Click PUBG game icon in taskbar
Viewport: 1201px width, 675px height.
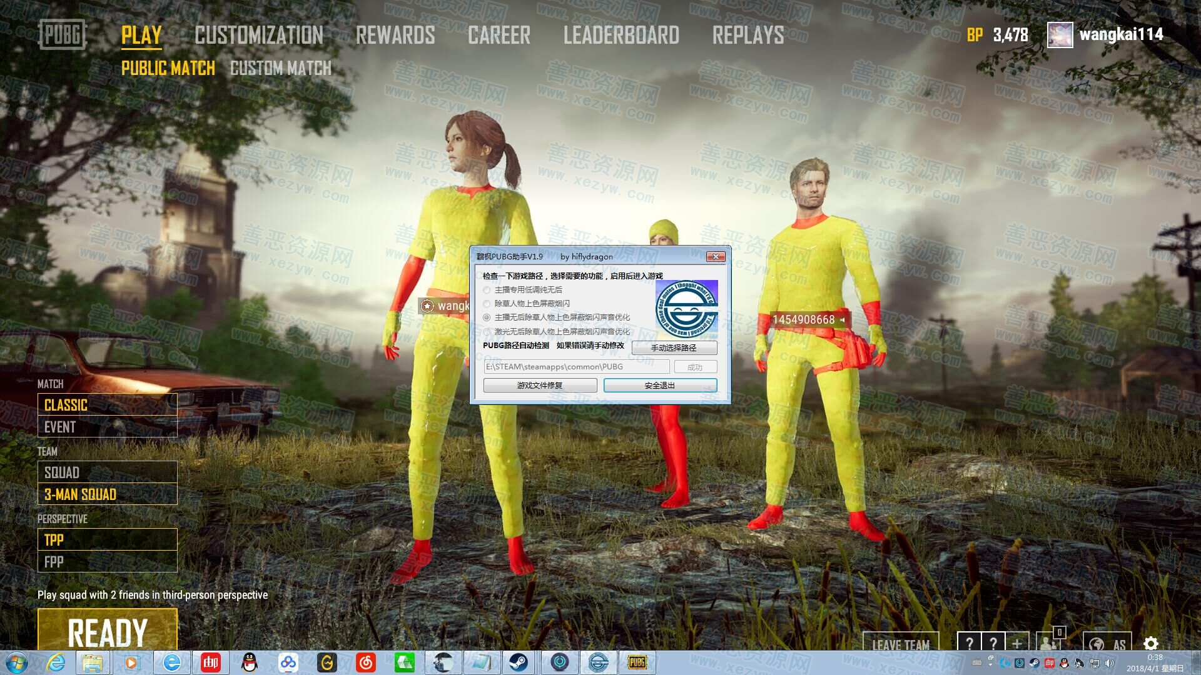pos(636,662)
